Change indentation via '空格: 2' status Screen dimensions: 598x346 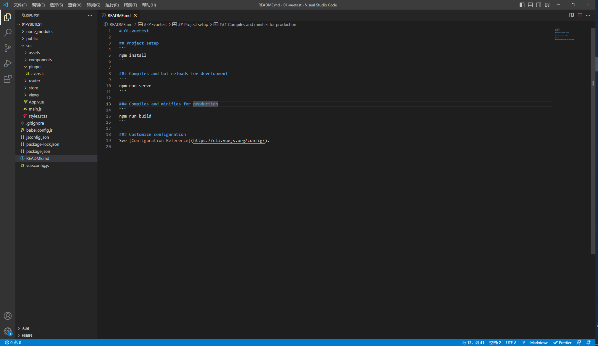coord(495,342)
